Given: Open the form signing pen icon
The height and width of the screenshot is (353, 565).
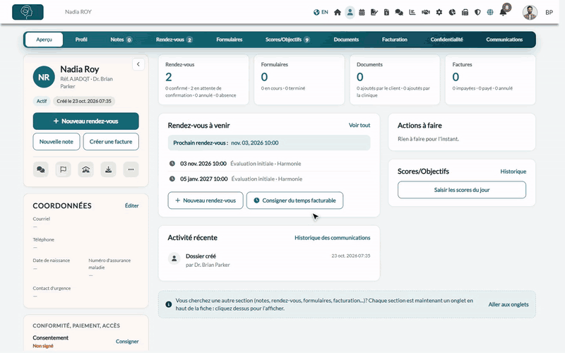Looking at the screenshot, I should point(374,12).
